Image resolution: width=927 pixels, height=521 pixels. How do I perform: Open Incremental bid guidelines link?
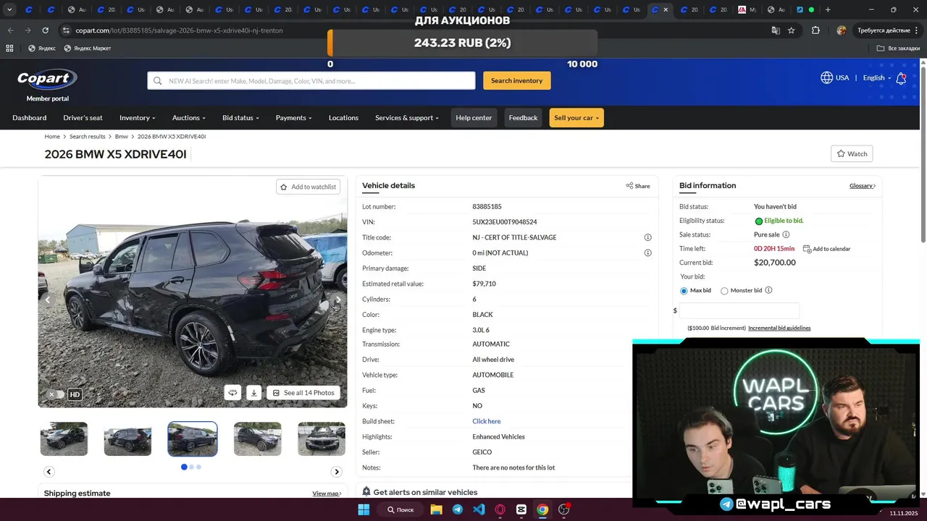[x=779, y=328]
